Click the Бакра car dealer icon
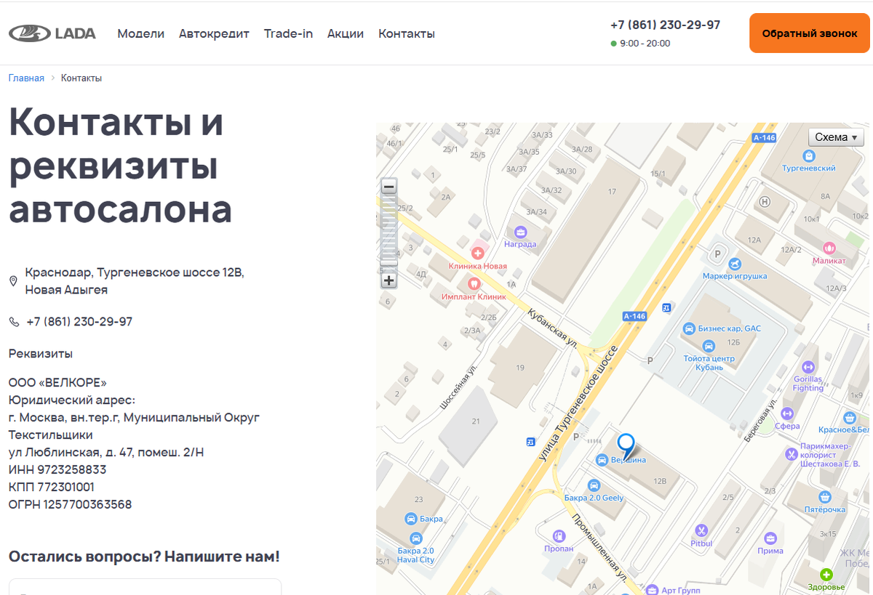 tap(410, 519)
